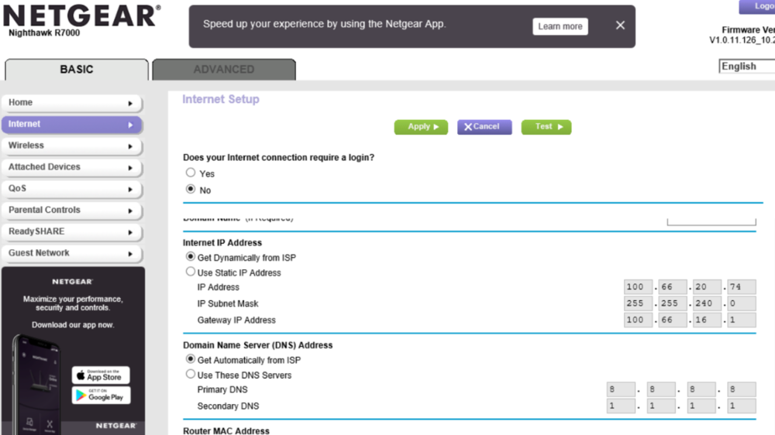Open the Guest Network menu item
This screenshot has height=435, width=775.
coord(71,253)
